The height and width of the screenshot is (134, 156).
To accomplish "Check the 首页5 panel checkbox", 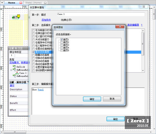I will [62, 50].
